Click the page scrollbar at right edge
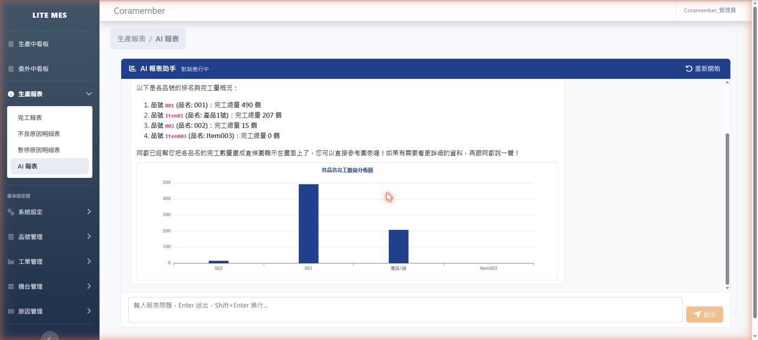The width and height of the screenshot is (758, 340). coord(755,162)
